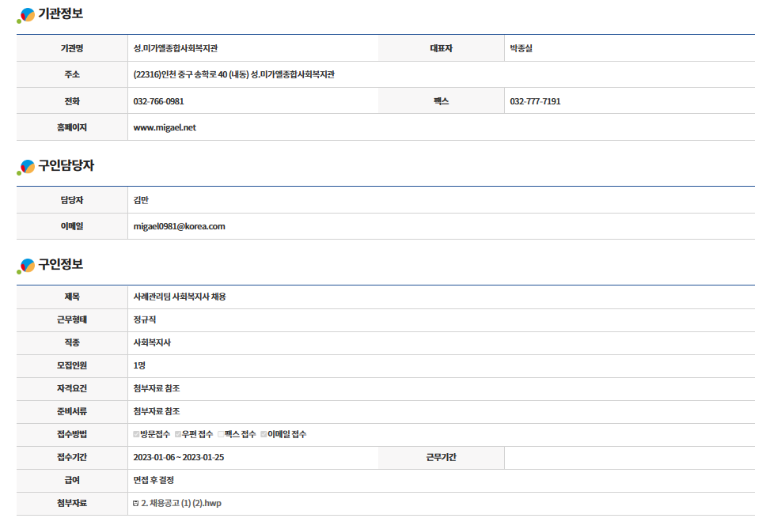Image resolution: width=766 pixels, height=518 pixels.
Task: Click the 기관정보 section logo icon
Action: tap(26, 15)
